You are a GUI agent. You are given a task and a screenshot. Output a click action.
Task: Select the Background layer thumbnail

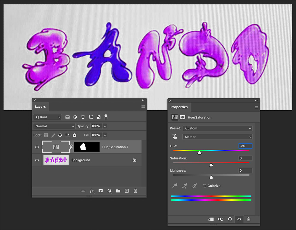point(56,160)
